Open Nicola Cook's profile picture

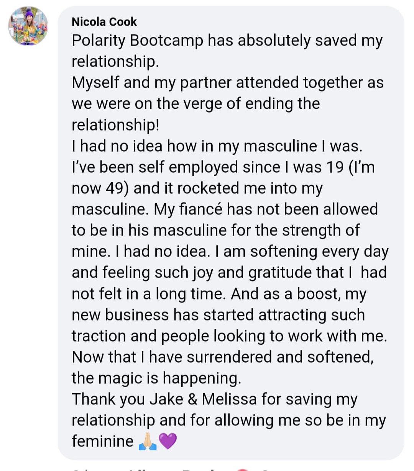[28, 26]
